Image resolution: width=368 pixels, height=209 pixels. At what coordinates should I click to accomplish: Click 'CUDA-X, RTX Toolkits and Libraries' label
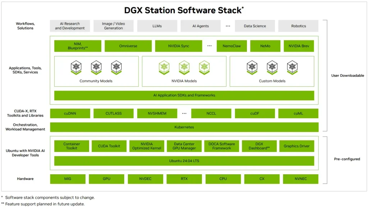click(26, 113)
